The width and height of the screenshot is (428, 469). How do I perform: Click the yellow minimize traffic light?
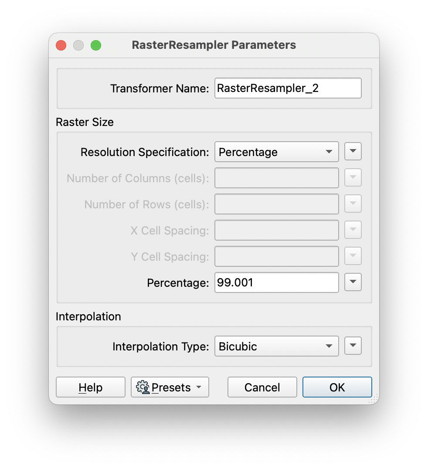(78, 45)
